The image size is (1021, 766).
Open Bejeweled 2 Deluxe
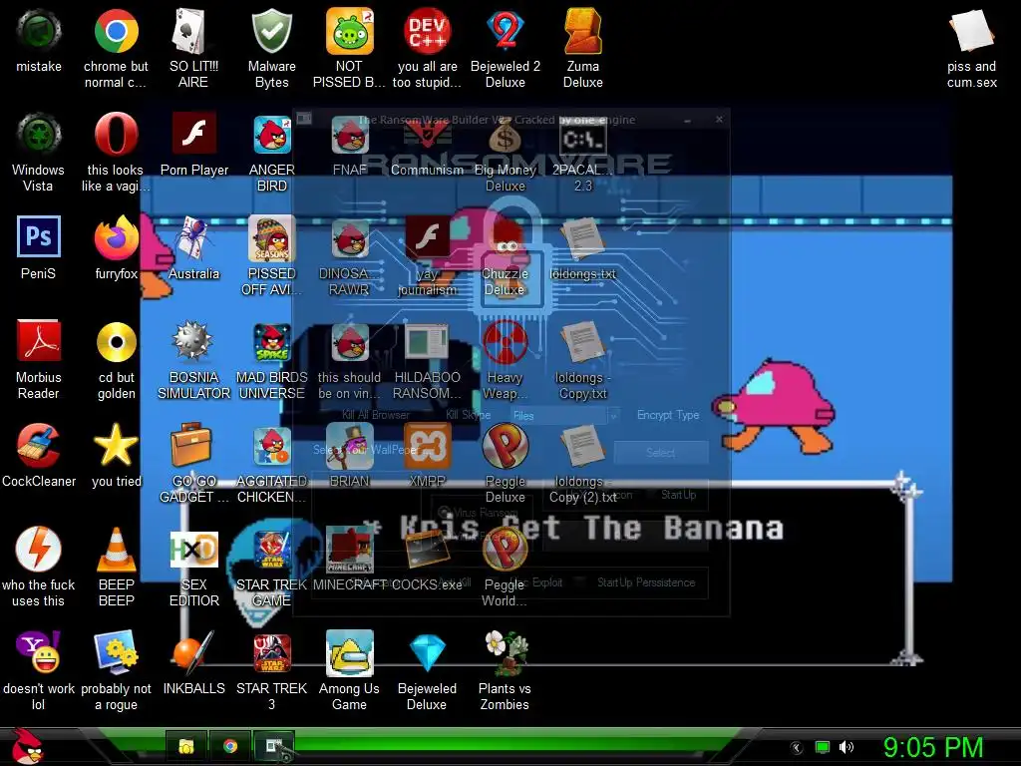(x=506, y=31)
